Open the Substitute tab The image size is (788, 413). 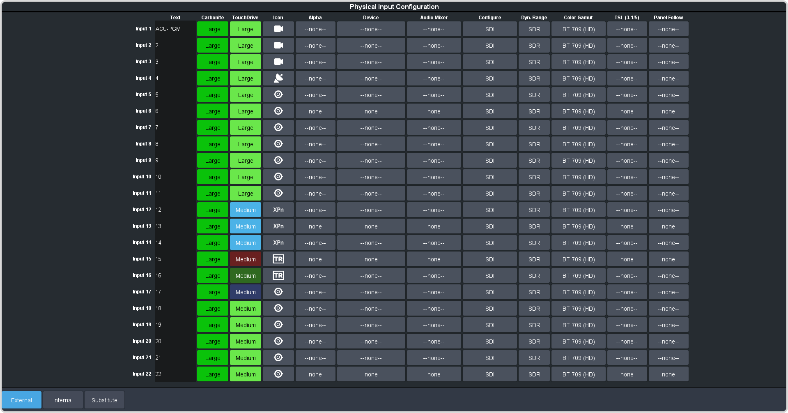104,400
